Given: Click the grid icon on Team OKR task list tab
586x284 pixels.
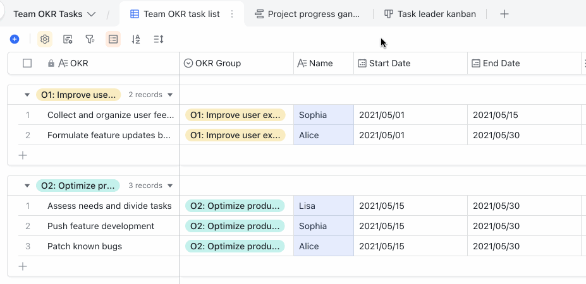Looking at the screenshot, I should 134,14.
